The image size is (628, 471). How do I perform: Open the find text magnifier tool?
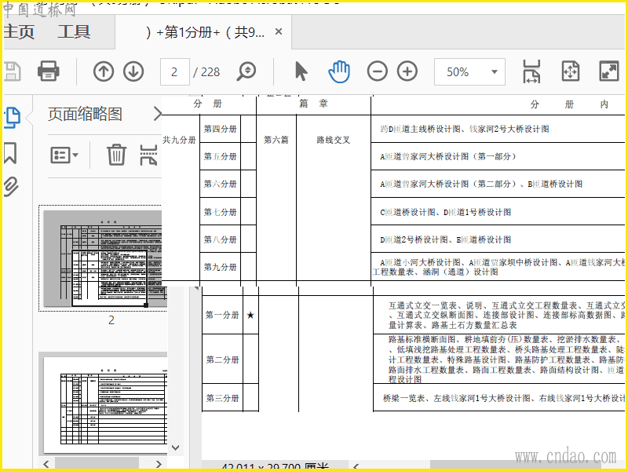pyautogui.click(x=246, y=71)
